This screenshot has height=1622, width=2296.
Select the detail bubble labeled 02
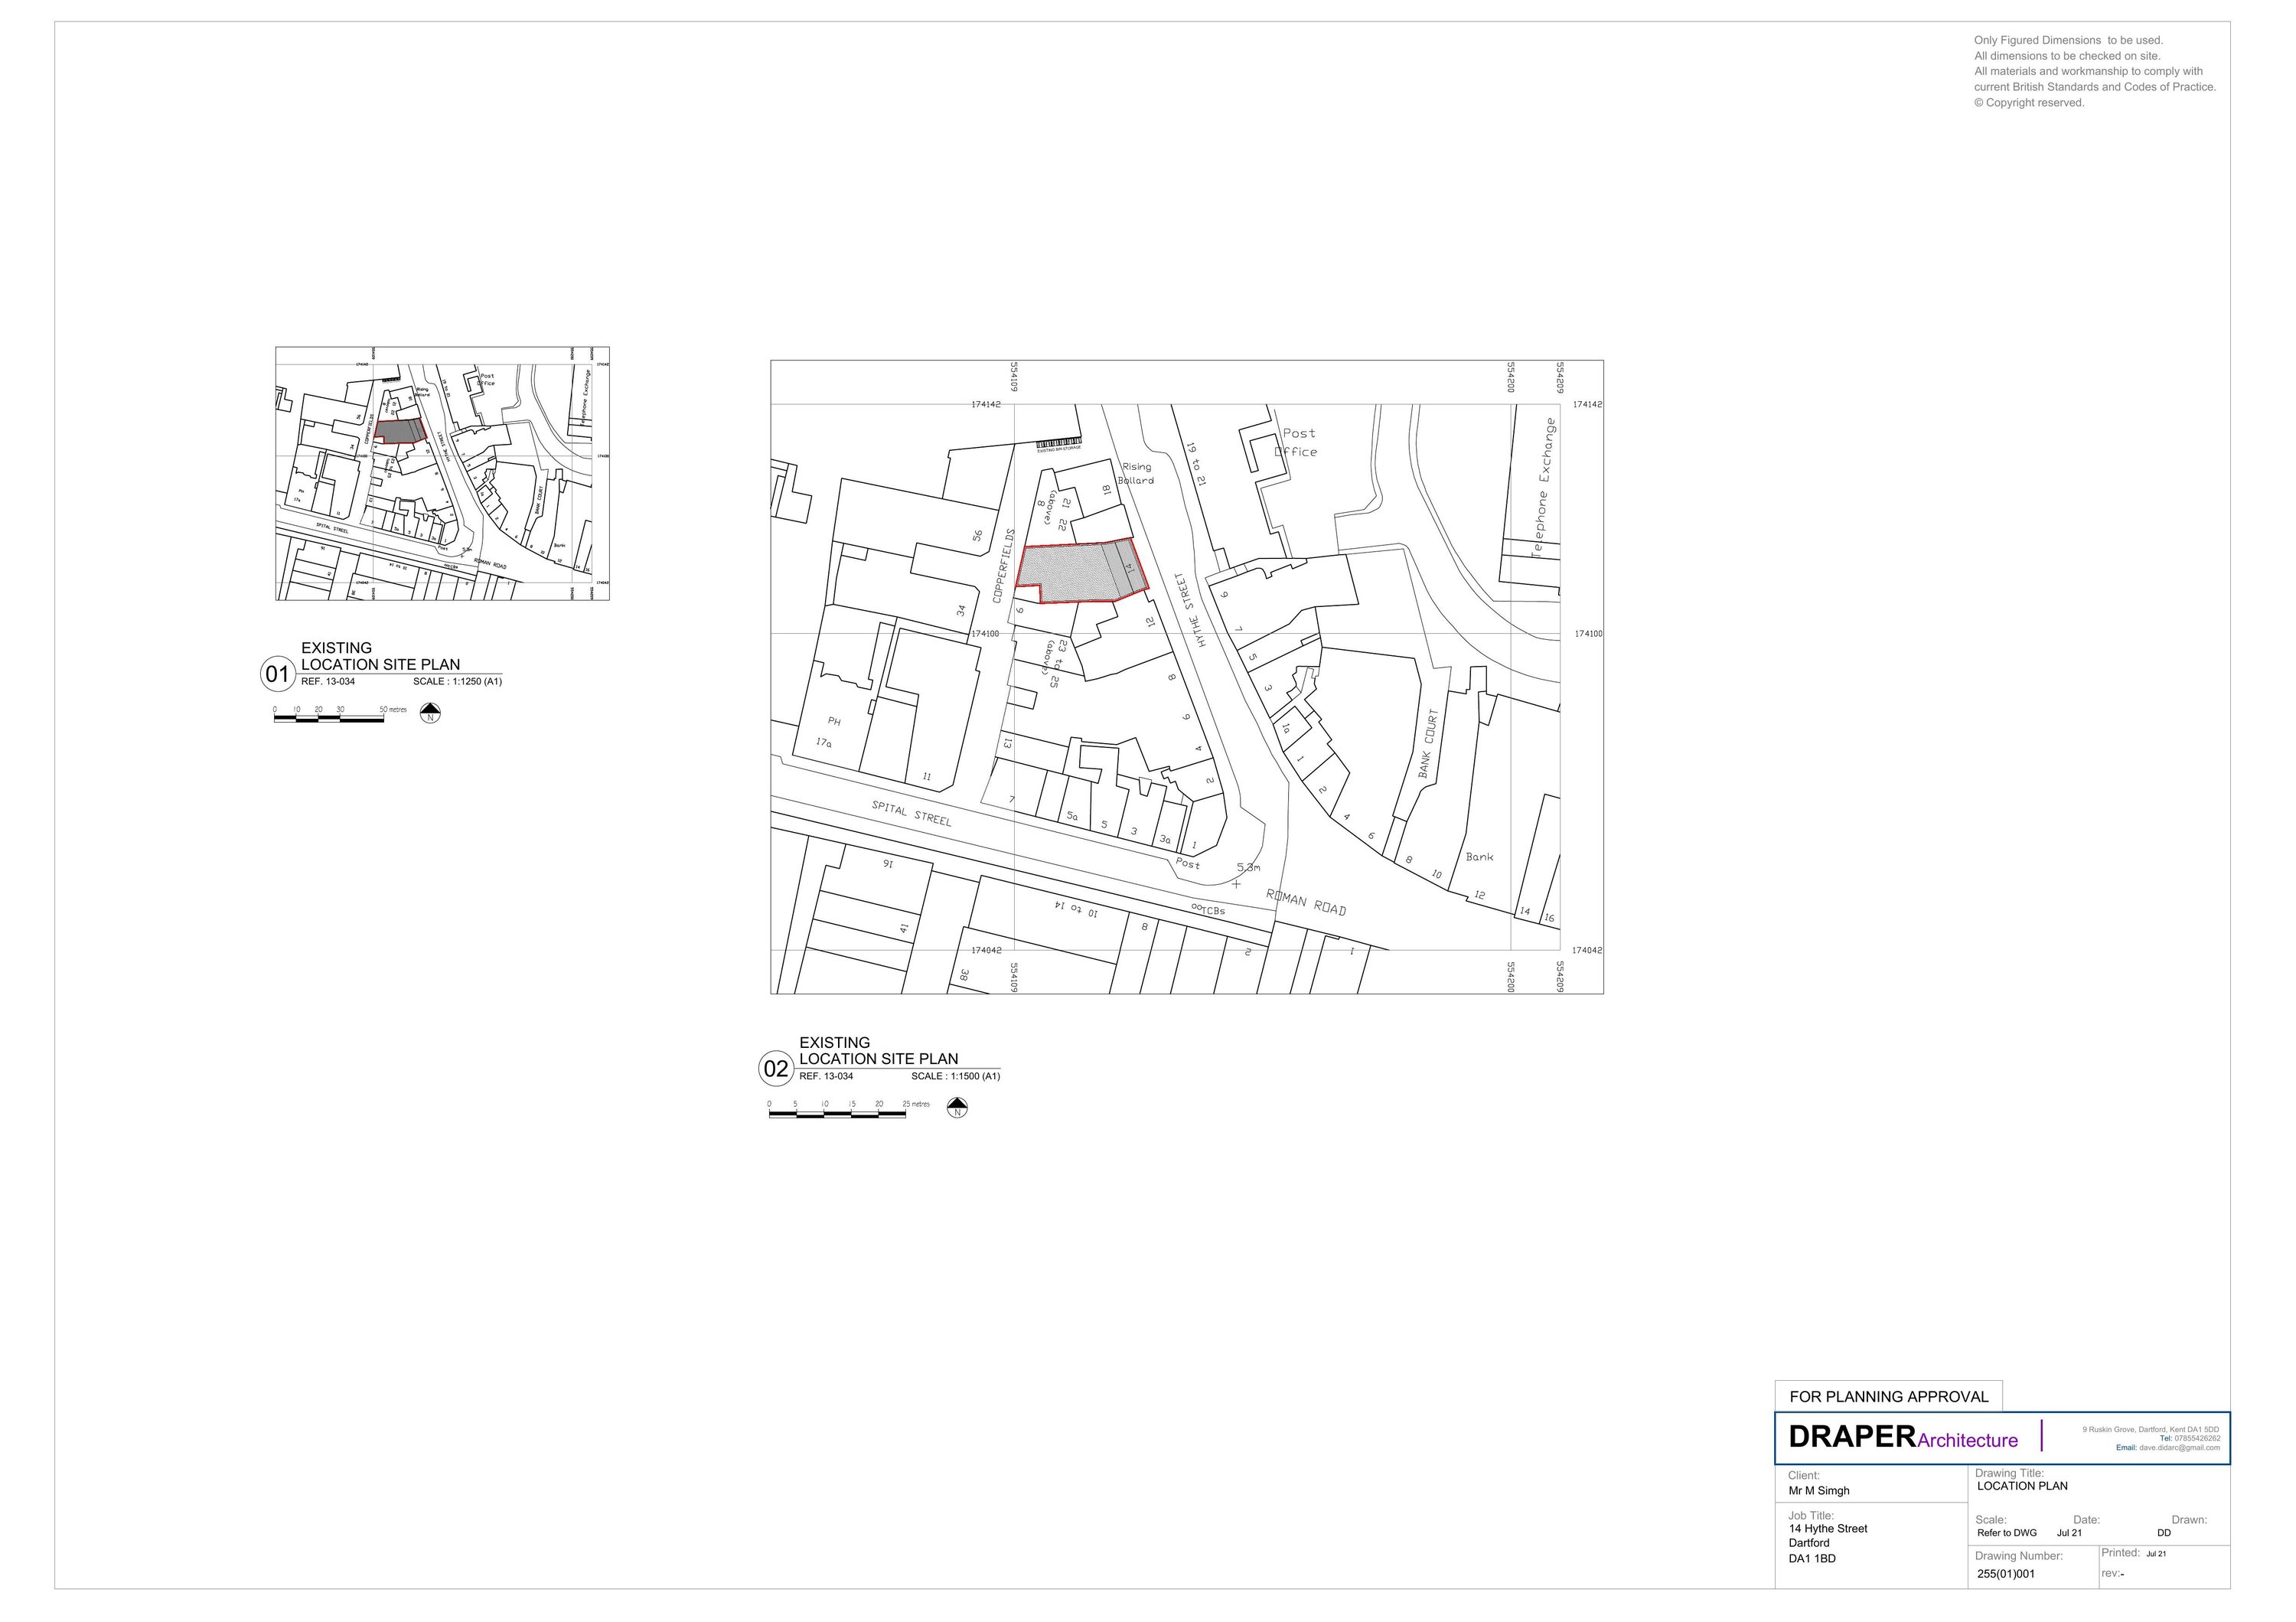click(x=775, y=1066)
